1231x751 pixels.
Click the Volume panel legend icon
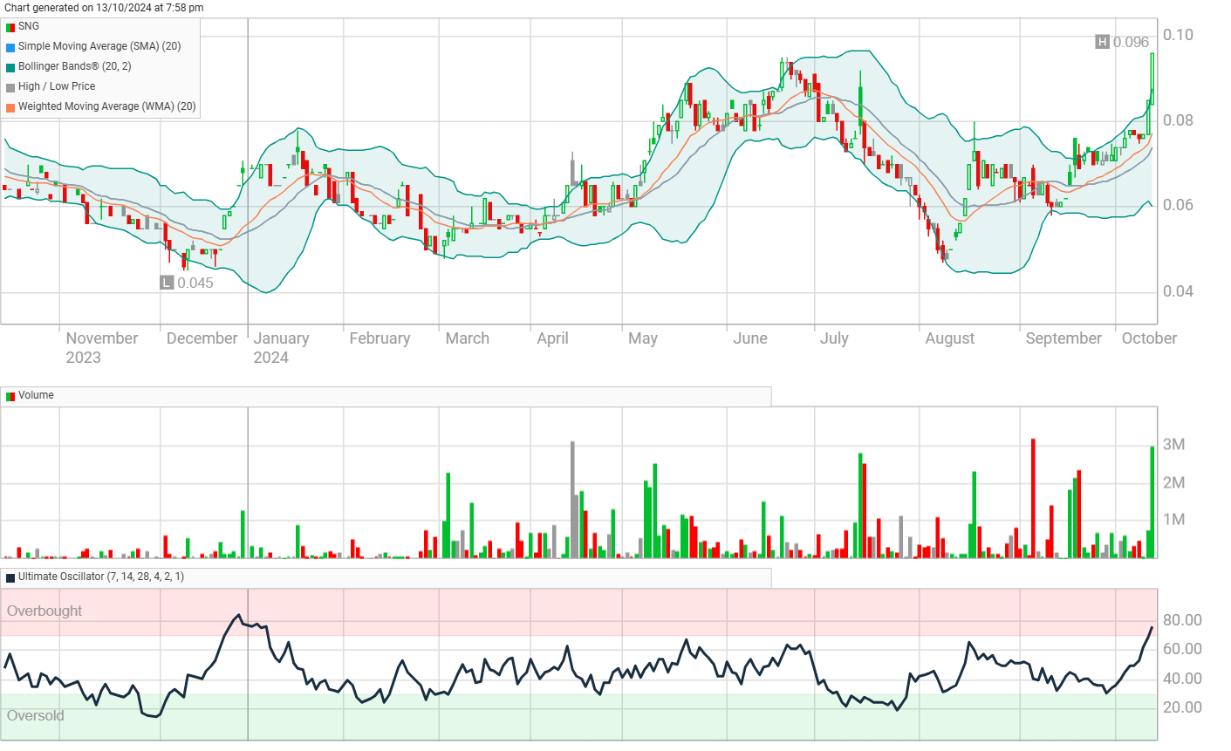pyautogui.click(x=10, y=396)
